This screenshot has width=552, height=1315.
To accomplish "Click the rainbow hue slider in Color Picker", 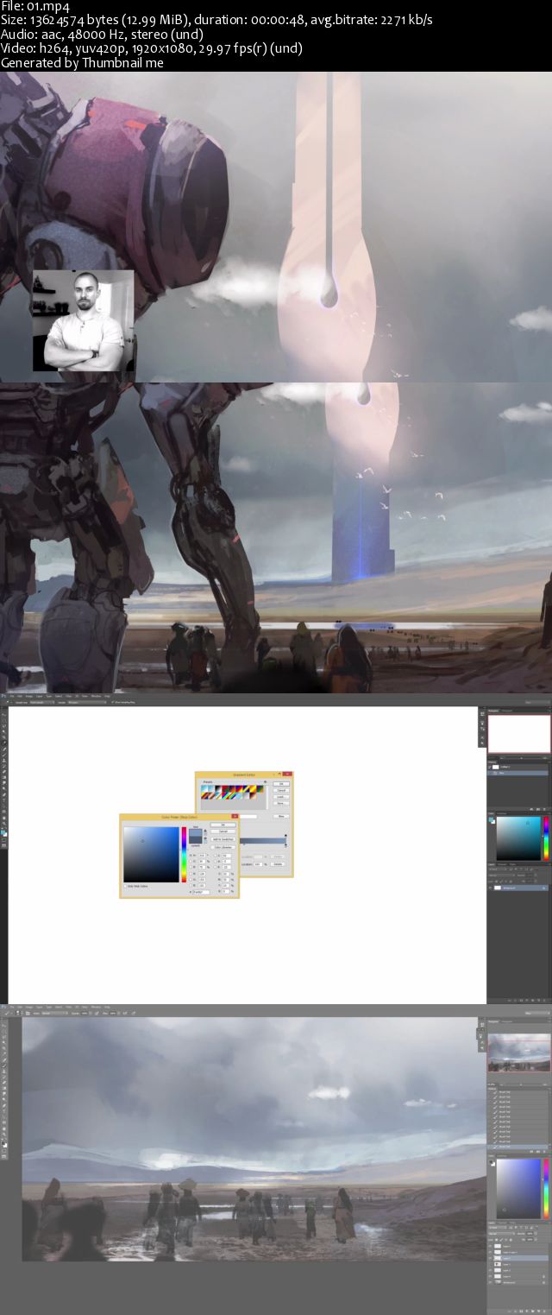I will pos(183,855).
